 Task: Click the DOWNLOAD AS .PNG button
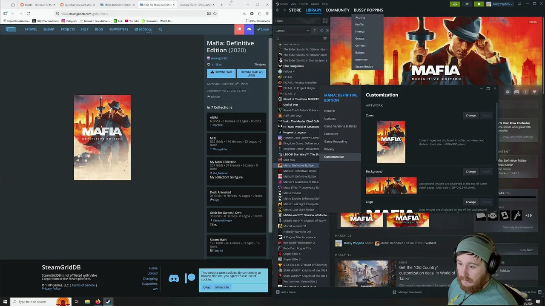251,73
